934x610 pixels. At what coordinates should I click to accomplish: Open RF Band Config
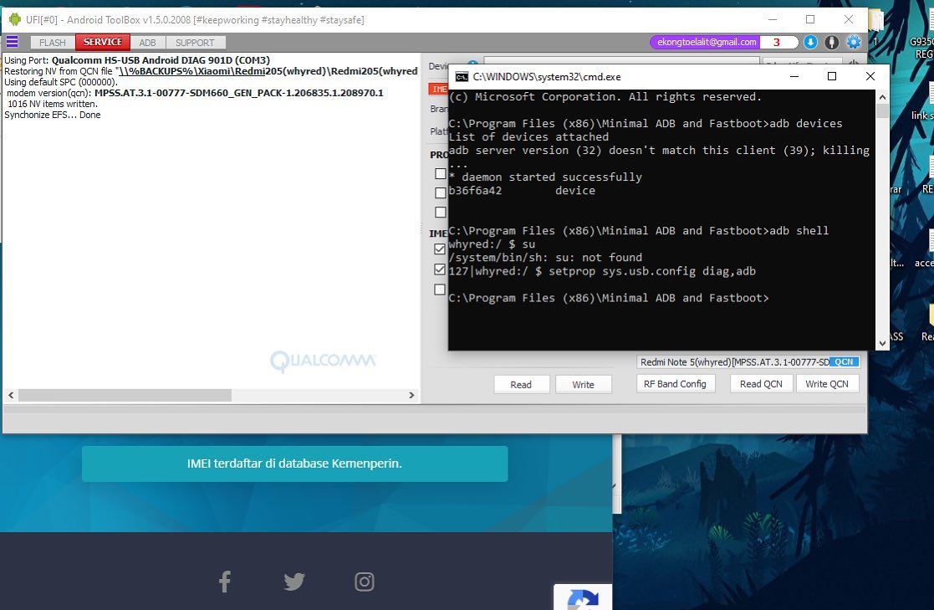pyautogui.click(x=675, y=384)
